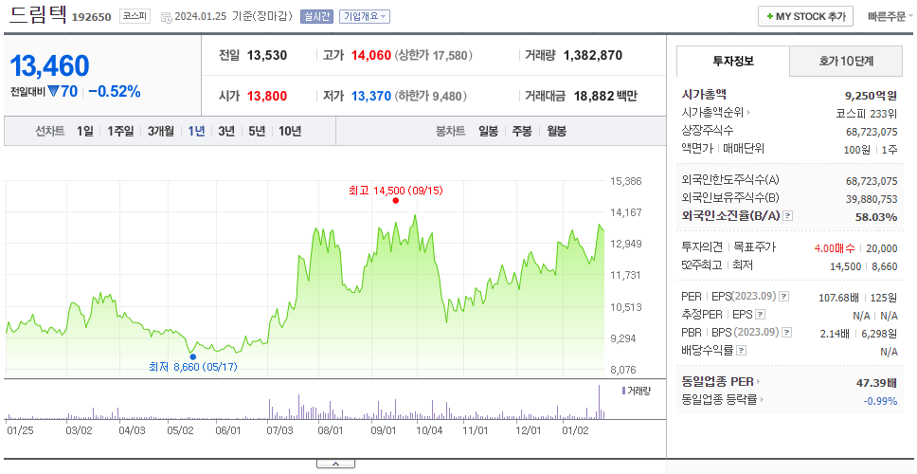Show the 일봉 candlestick chart
The width and height of the screenshot is (917, 474).
tap(488, 131)
